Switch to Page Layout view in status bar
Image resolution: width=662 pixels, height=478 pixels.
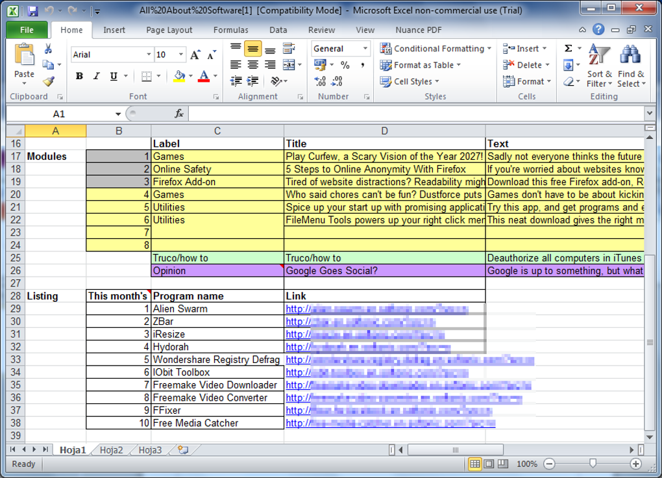(489, 464)
